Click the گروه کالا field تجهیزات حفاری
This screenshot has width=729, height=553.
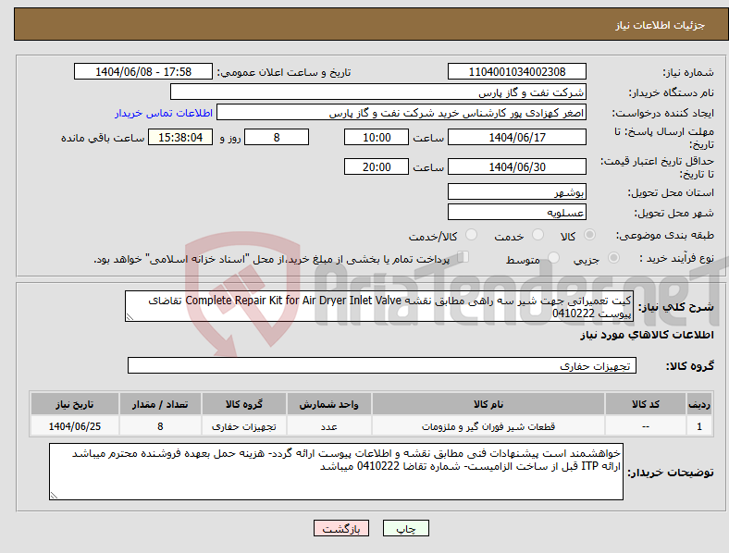click(382, 365)
